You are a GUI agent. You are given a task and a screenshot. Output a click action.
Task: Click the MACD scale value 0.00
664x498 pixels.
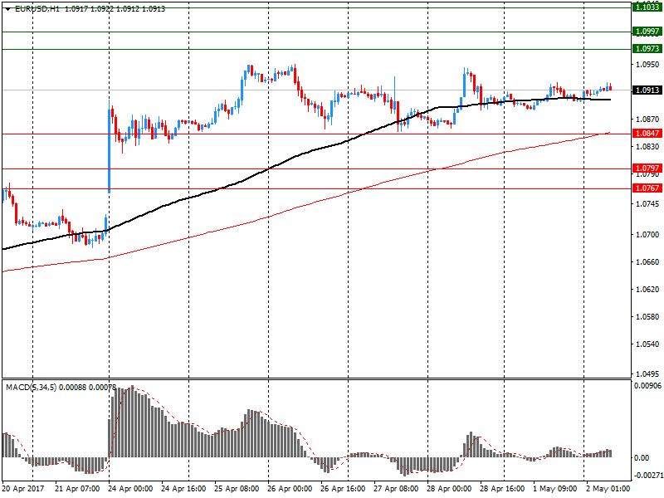pyautogui.click(x=642, y=458)
